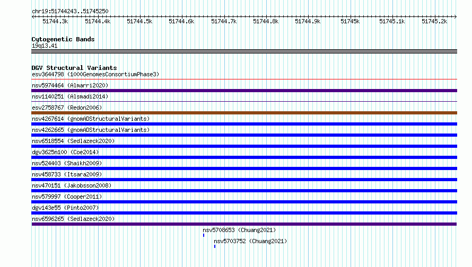Click the nsv6596265 (Sedlazeck2020) label
Screen dimensions: 472x267
73,219
